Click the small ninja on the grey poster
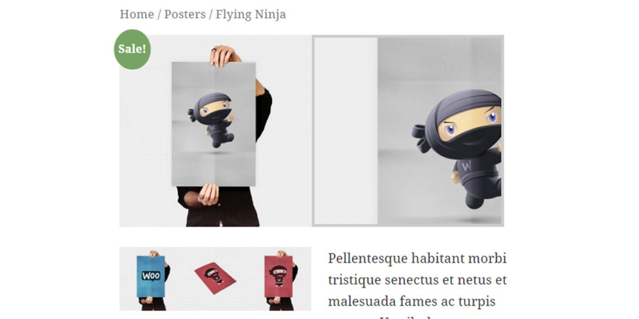Screen dimensions: 639x319 212,120
